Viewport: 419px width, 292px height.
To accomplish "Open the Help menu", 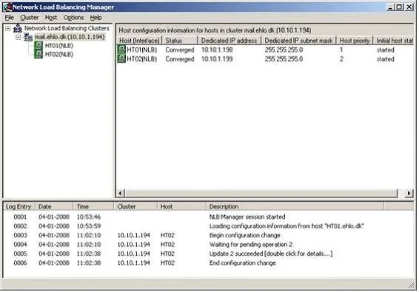I will click(x=95, y=18).
